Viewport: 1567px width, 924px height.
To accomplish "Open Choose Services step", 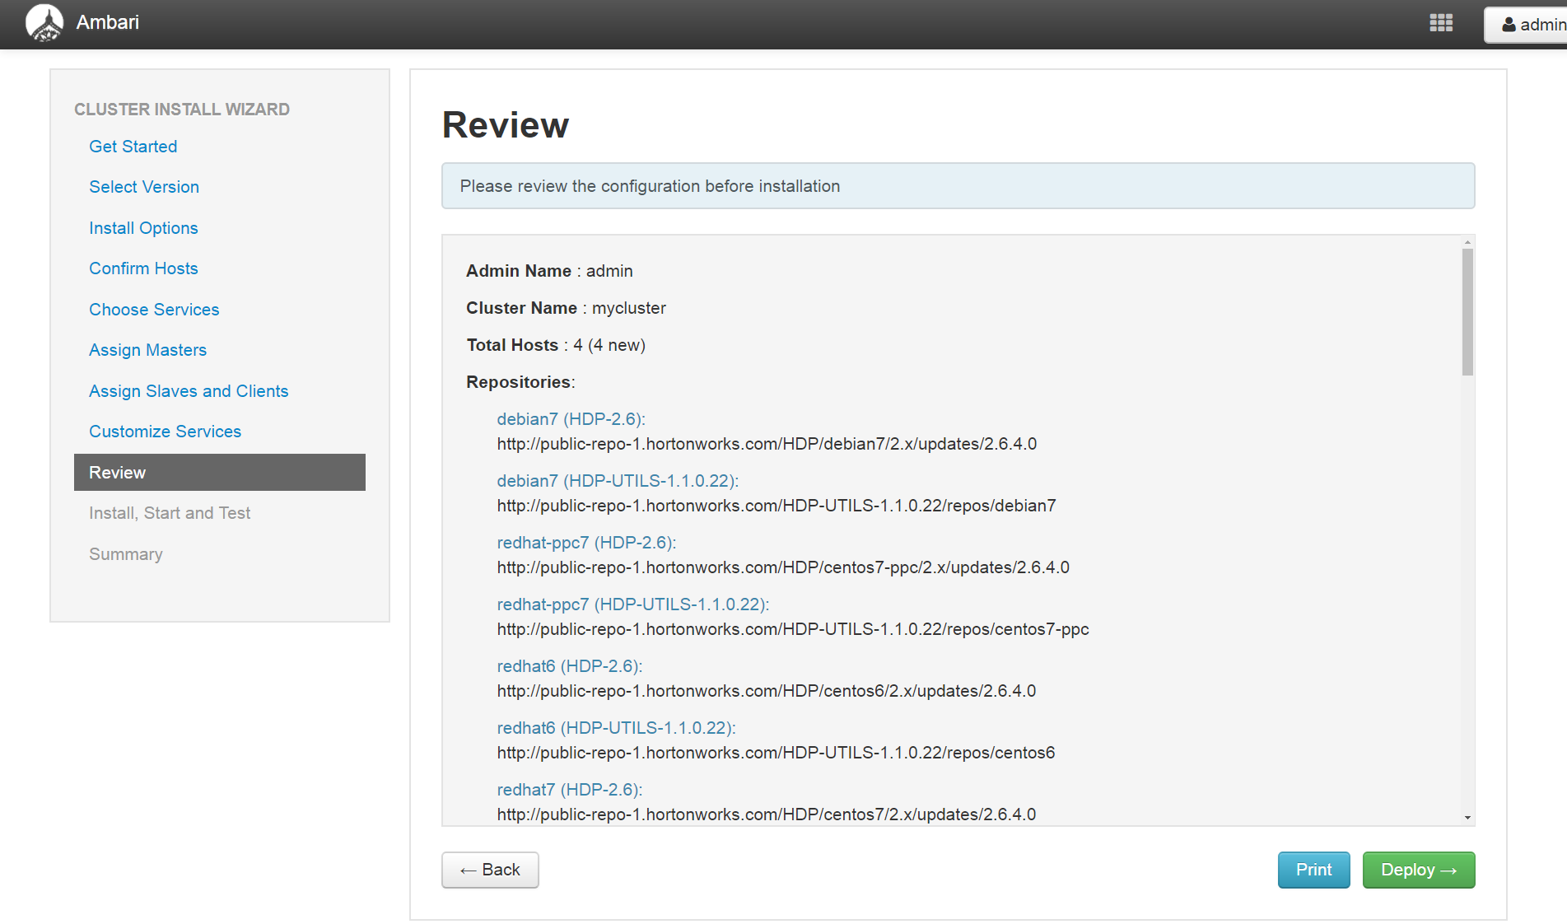I will 154,310.
